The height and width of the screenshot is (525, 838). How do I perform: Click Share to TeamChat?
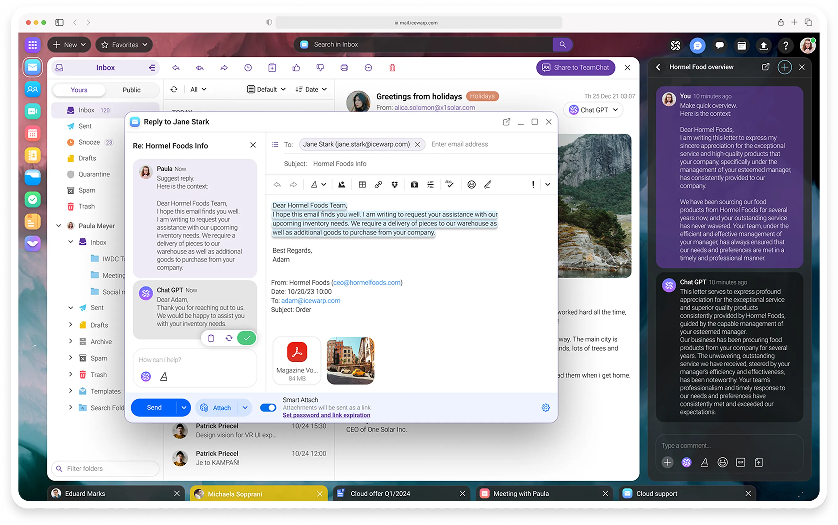(x=575, y=67)
